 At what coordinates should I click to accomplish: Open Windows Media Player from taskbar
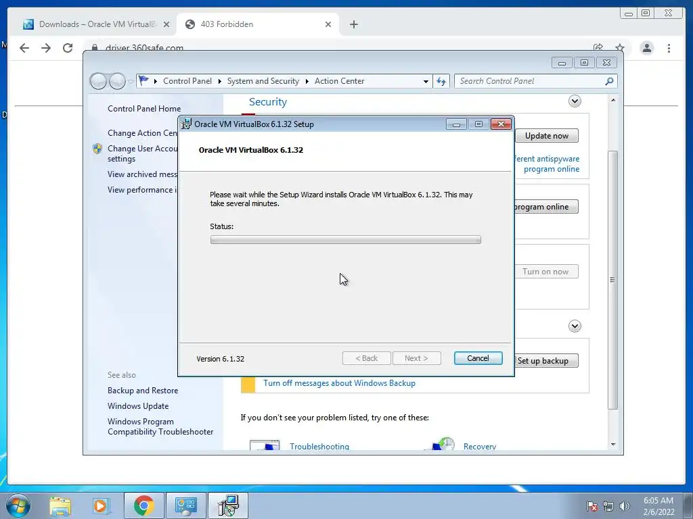click(x=102, y=505)
